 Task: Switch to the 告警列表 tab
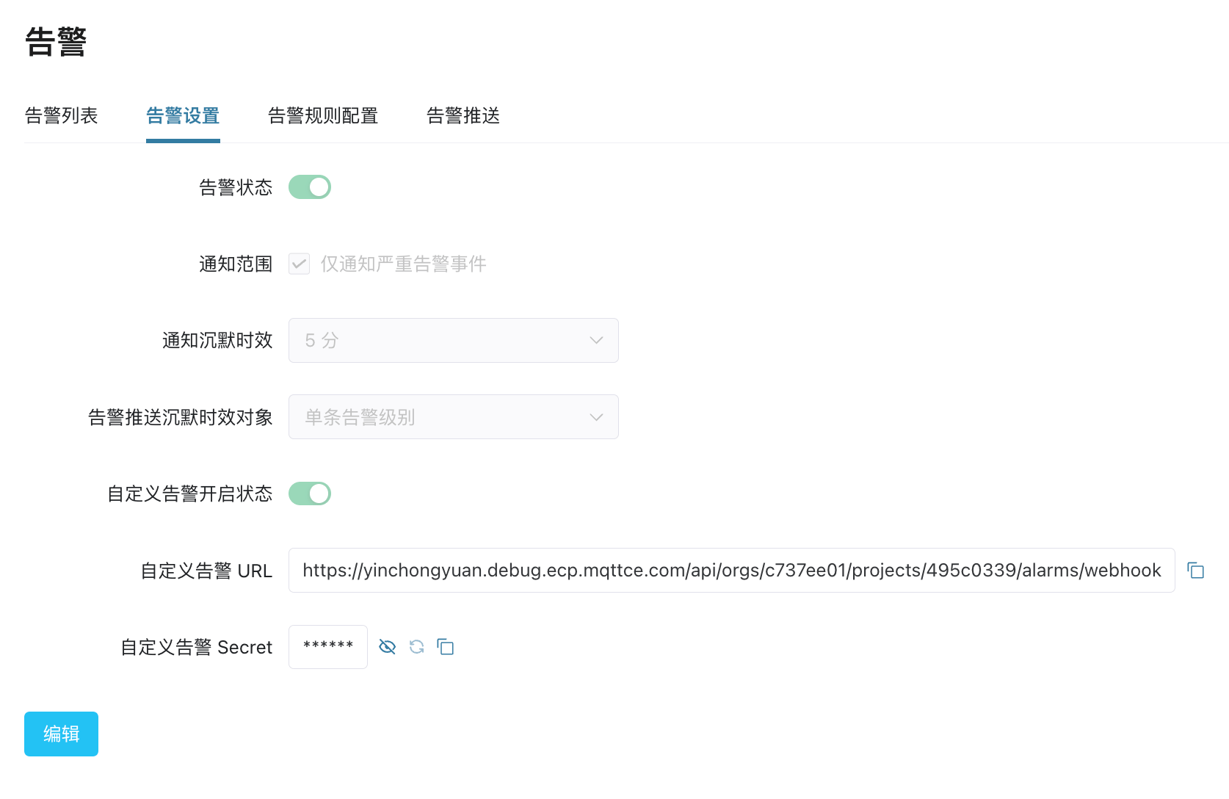pyautogui.click(x=61, y=116)
